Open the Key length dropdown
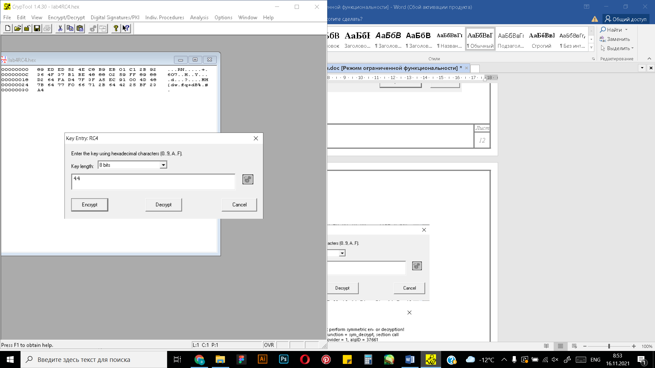Screen dimensions: 655x368 tap(163, 165)
